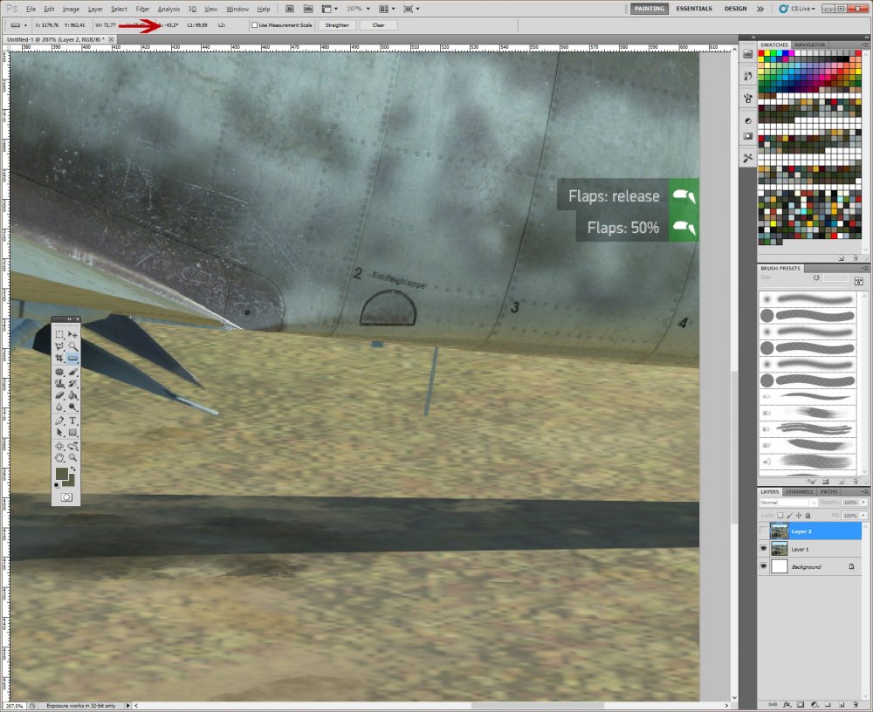Select the Horizontal Type tool
This screenshot has height=712, width=873.
click(73, 420)
